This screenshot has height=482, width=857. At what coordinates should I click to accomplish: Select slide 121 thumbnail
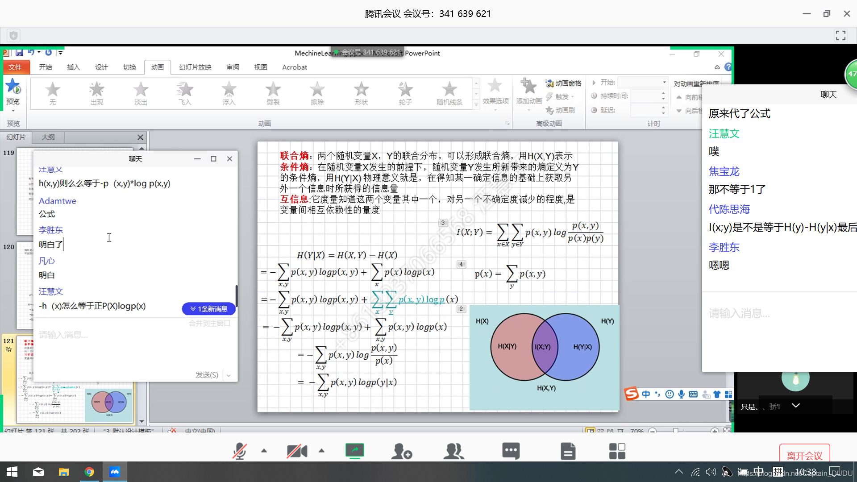coord(75,379)
